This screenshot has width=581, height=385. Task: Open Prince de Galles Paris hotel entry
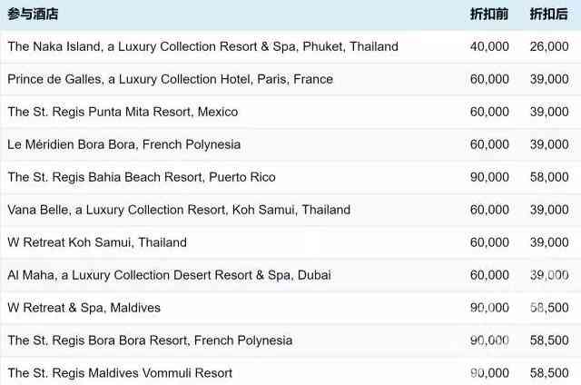[x=170, y=79]
